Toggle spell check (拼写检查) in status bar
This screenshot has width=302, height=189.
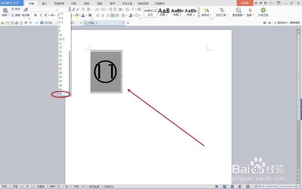93,187
